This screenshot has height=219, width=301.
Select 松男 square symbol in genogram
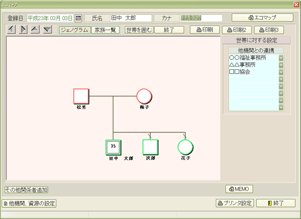pos(81,96)
